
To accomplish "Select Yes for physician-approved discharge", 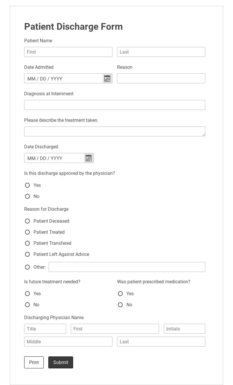I will pyautogui.click(x=27, y=185).
